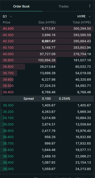Open the HYPE size unit dropdown

[84, 16]
